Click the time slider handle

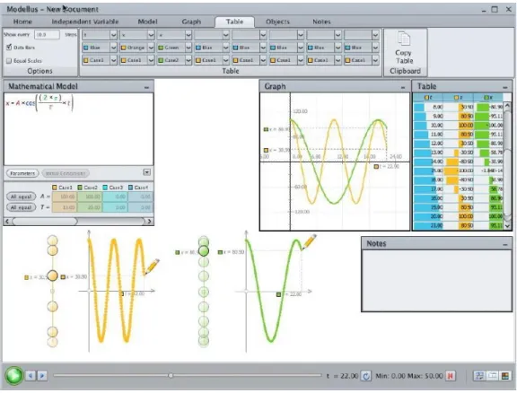pos(171,376)
